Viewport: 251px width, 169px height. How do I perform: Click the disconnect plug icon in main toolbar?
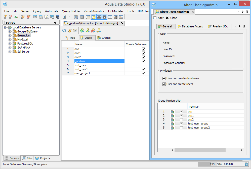(29, 17)
